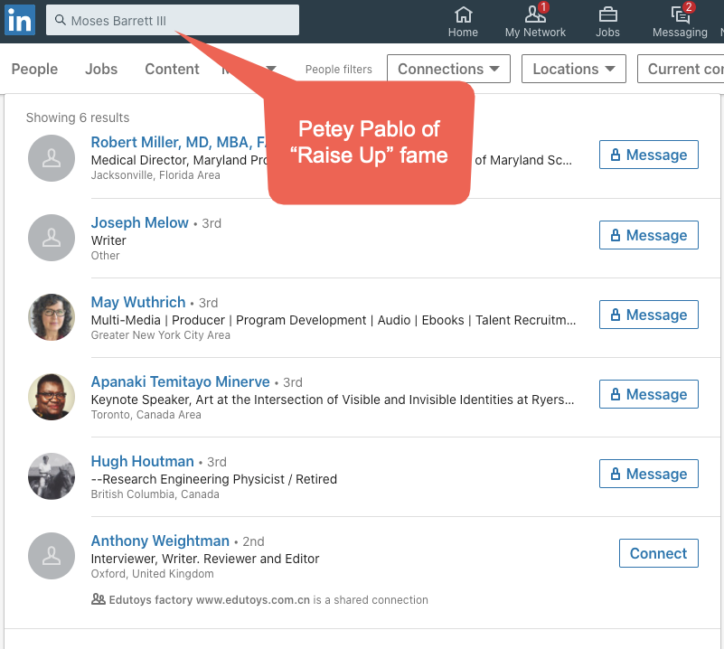Message May Wuthrich

point(649,315)
